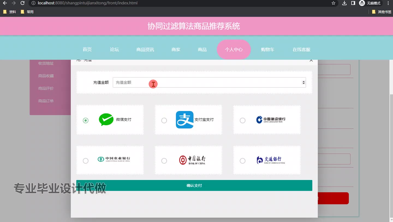
Task: Open the Chrome three-dot menu
Action: click(388, 3)
